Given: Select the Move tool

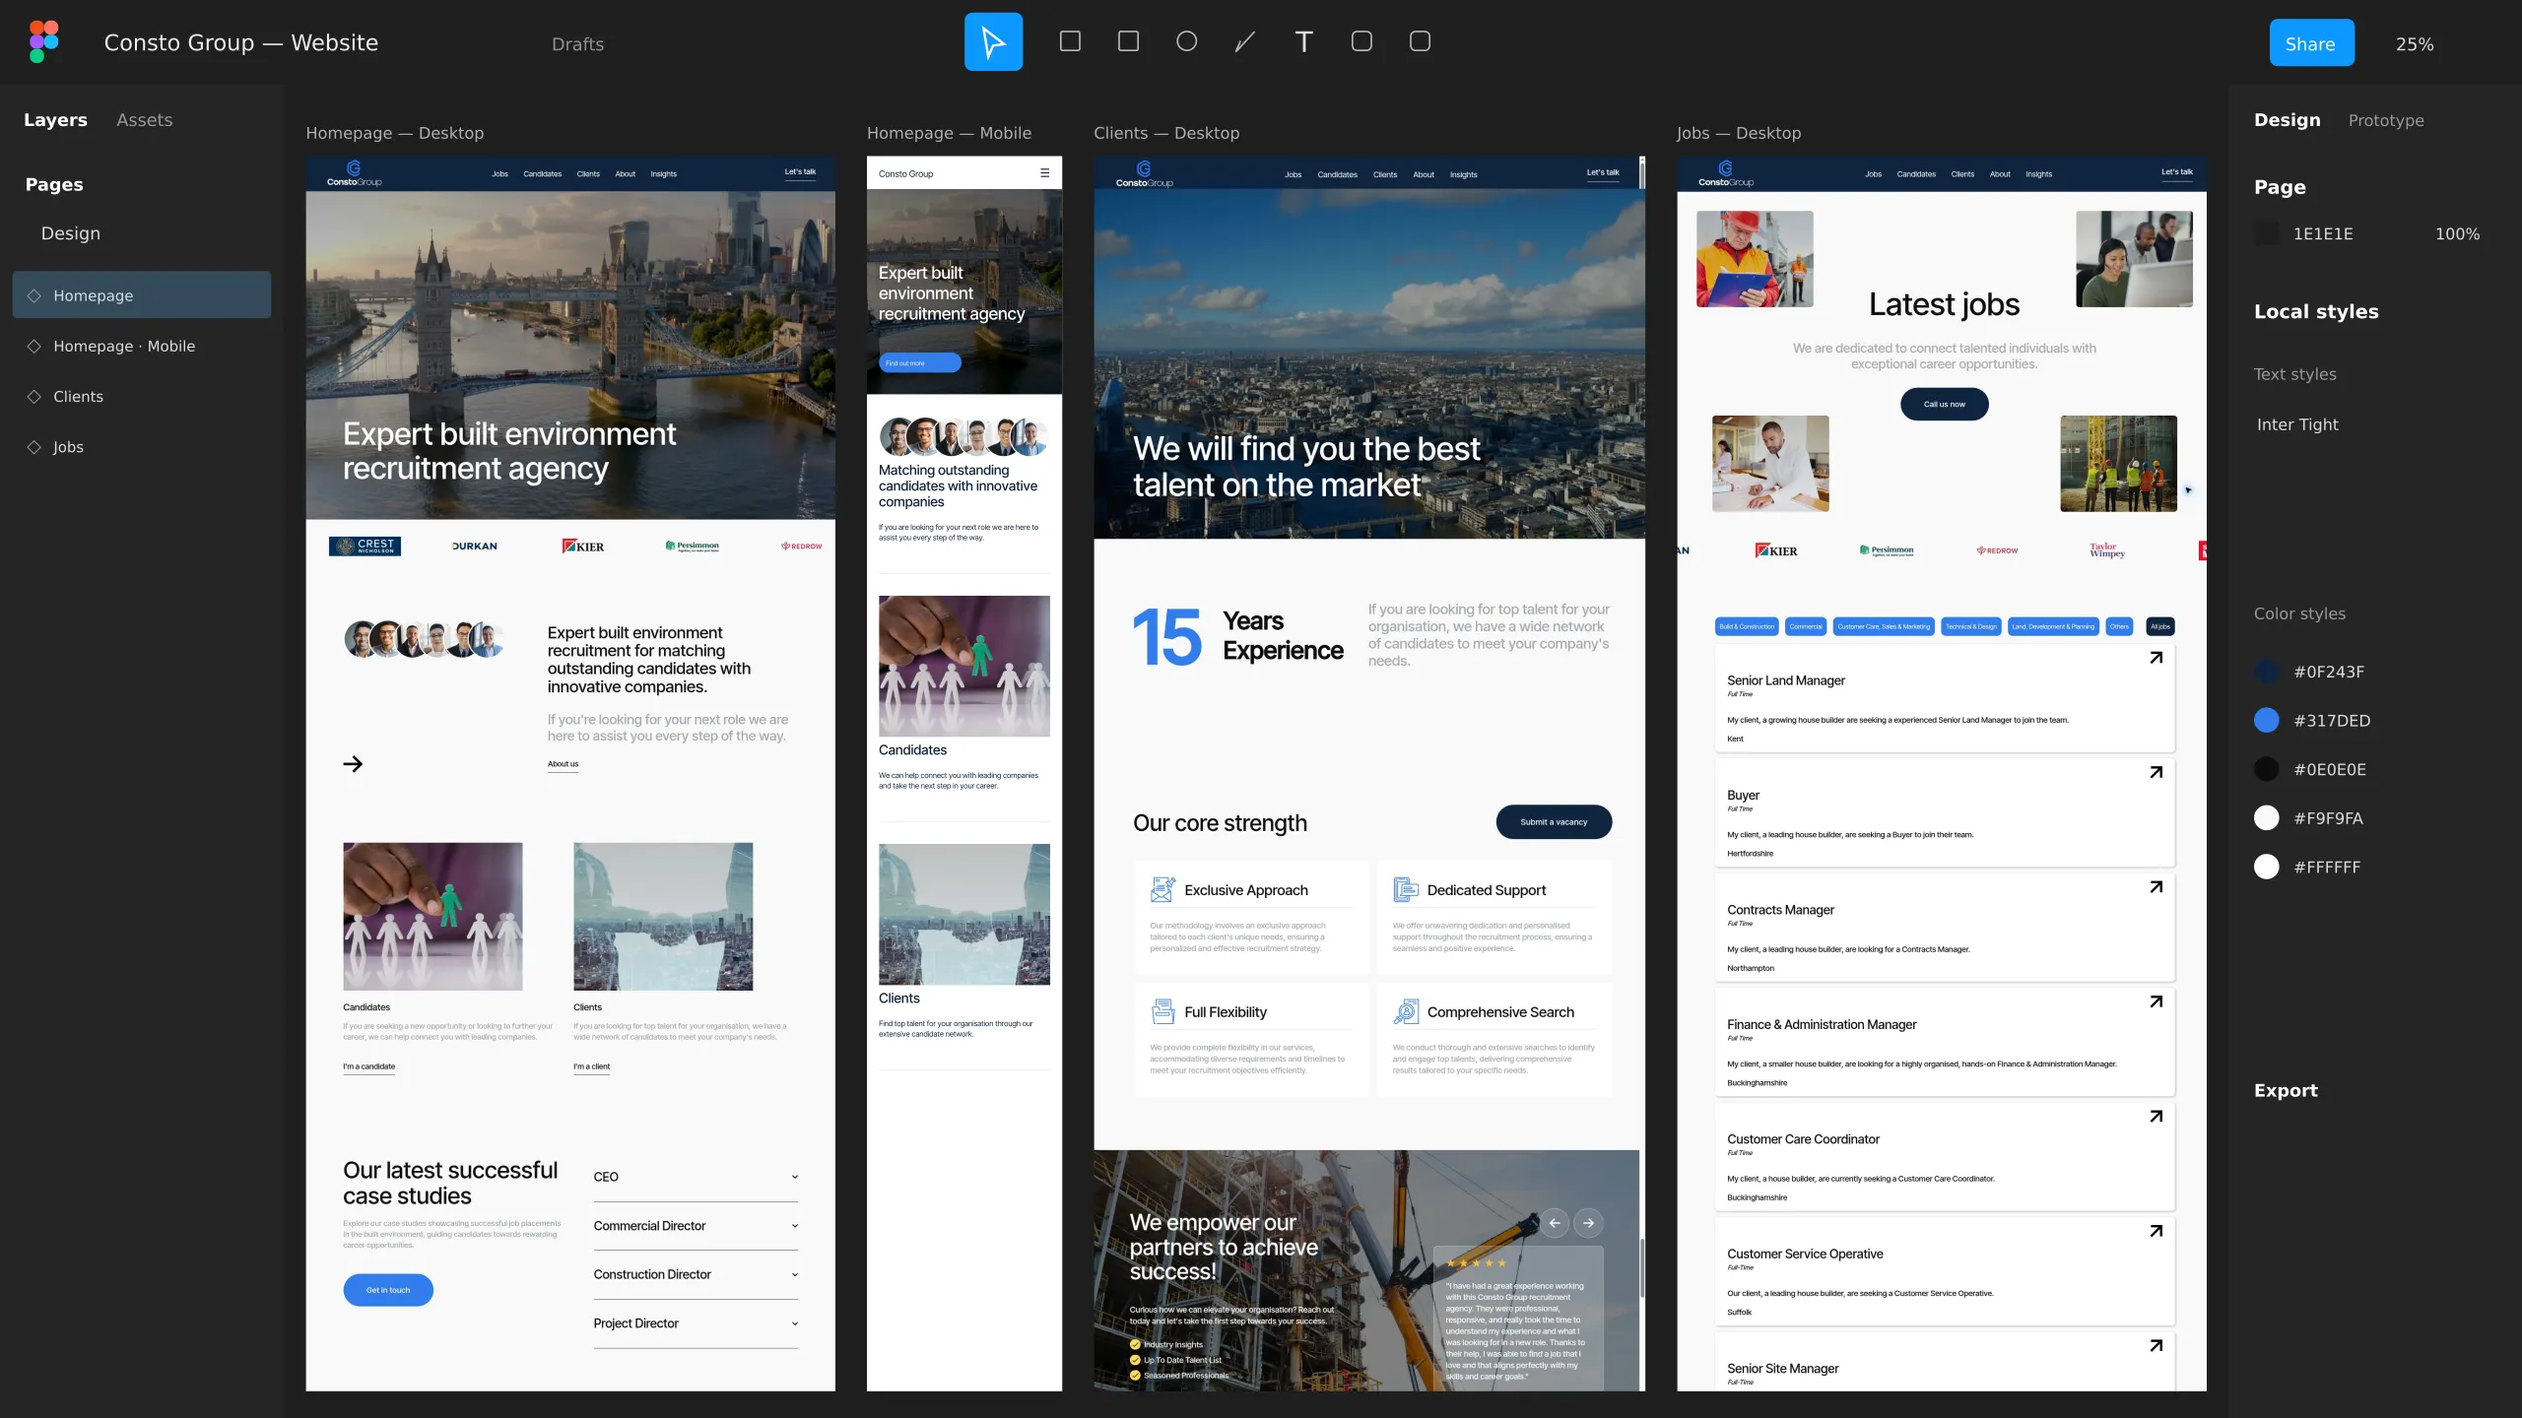Looking at the screenshot, I should tap(993, 41).
